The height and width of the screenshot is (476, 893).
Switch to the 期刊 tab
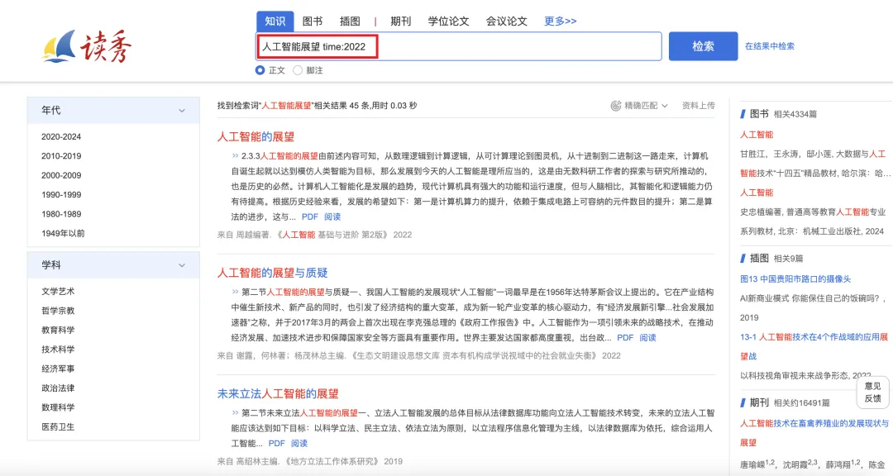point(400,21)
